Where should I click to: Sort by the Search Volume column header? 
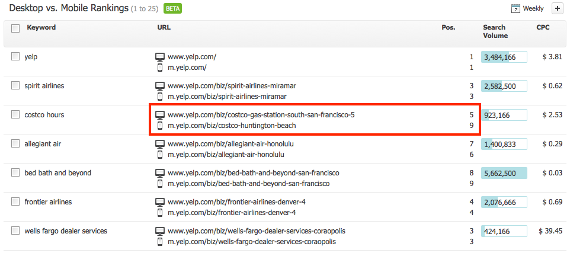click(495, 31)
